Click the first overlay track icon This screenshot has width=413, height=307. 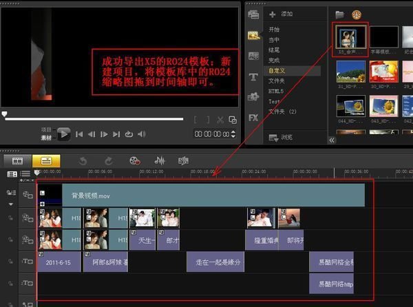[28, 218]
